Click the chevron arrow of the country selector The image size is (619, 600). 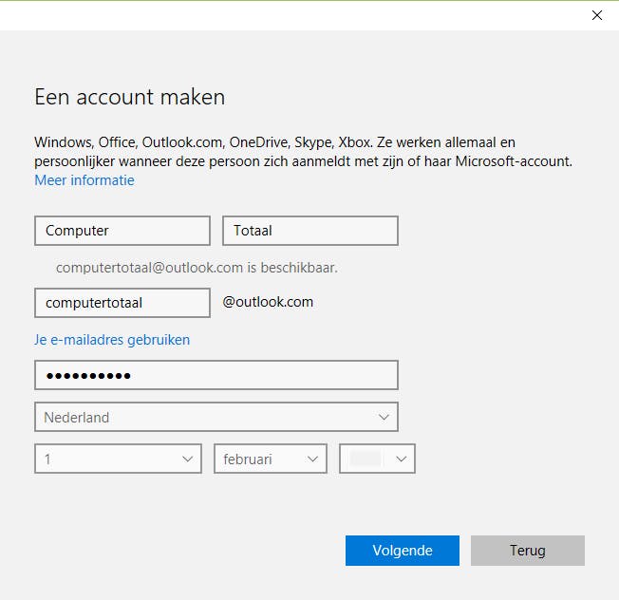click(384, 417)
